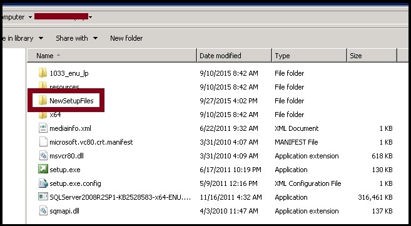Viewport: 411px width, 226px height.
Task: Click the New folder button
Action: pyautogui.click(x=126, y=38)
